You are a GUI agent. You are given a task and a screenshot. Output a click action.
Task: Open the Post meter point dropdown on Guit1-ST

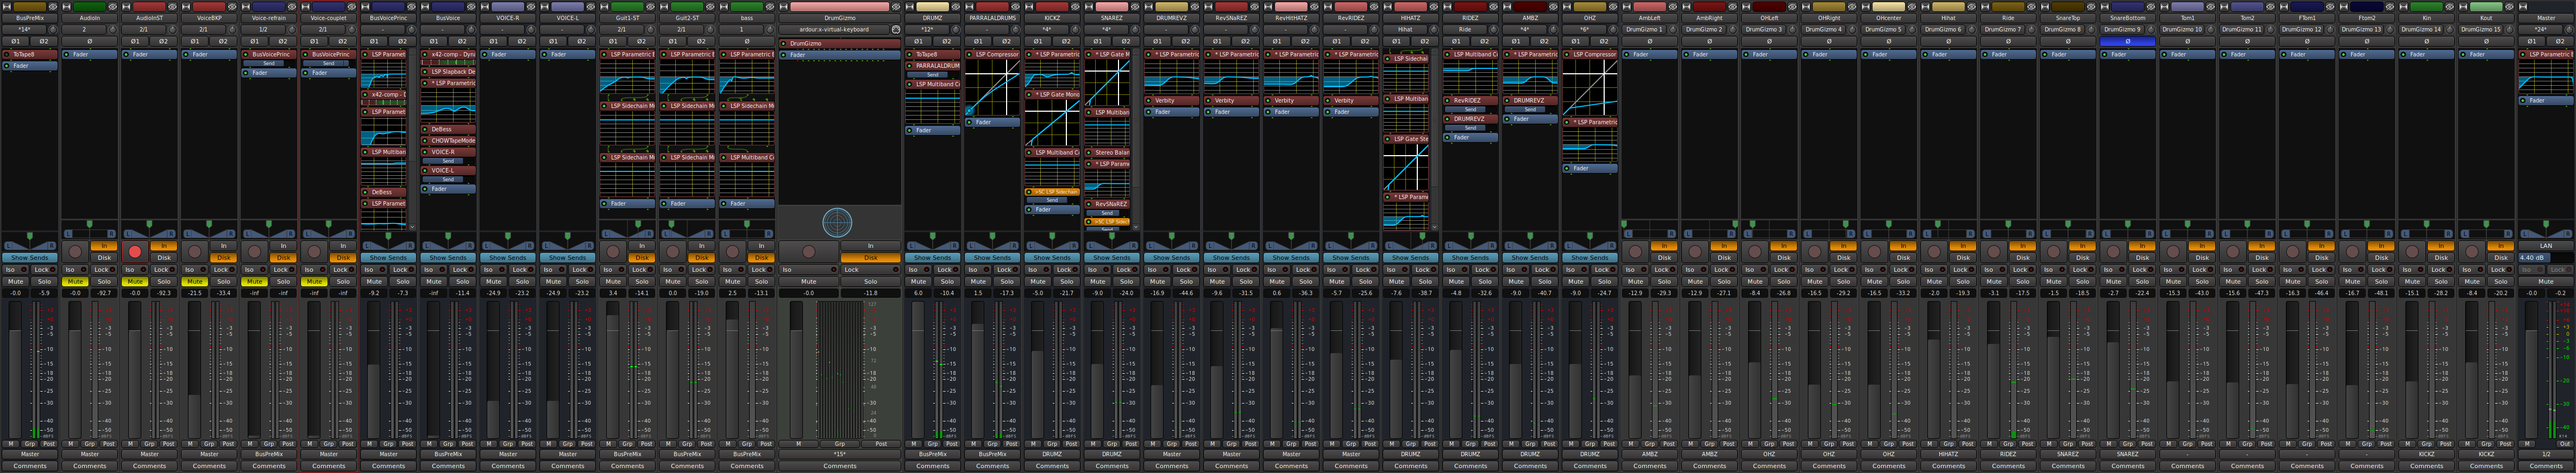click(646, 444)
